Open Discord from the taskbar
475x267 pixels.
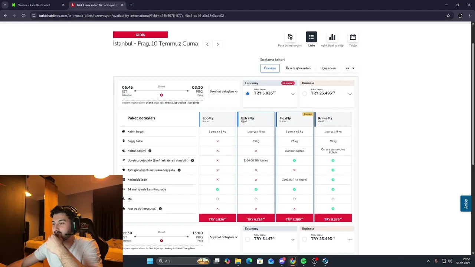tap(282, 261)
